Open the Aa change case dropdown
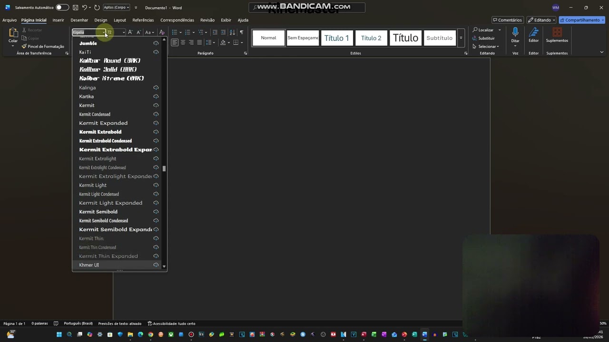 [x=149, y=32]
